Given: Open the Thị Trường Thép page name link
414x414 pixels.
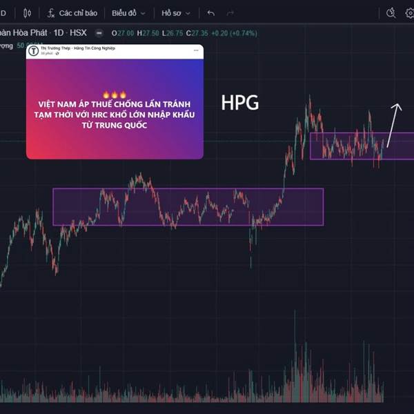Looking at the screenshot, I should click(78, 48).
